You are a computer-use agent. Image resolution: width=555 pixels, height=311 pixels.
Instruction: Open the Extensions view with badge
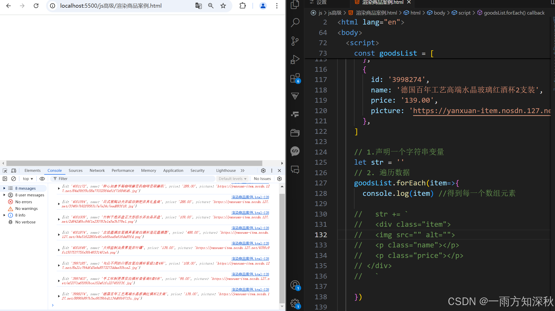coord(295,78)
